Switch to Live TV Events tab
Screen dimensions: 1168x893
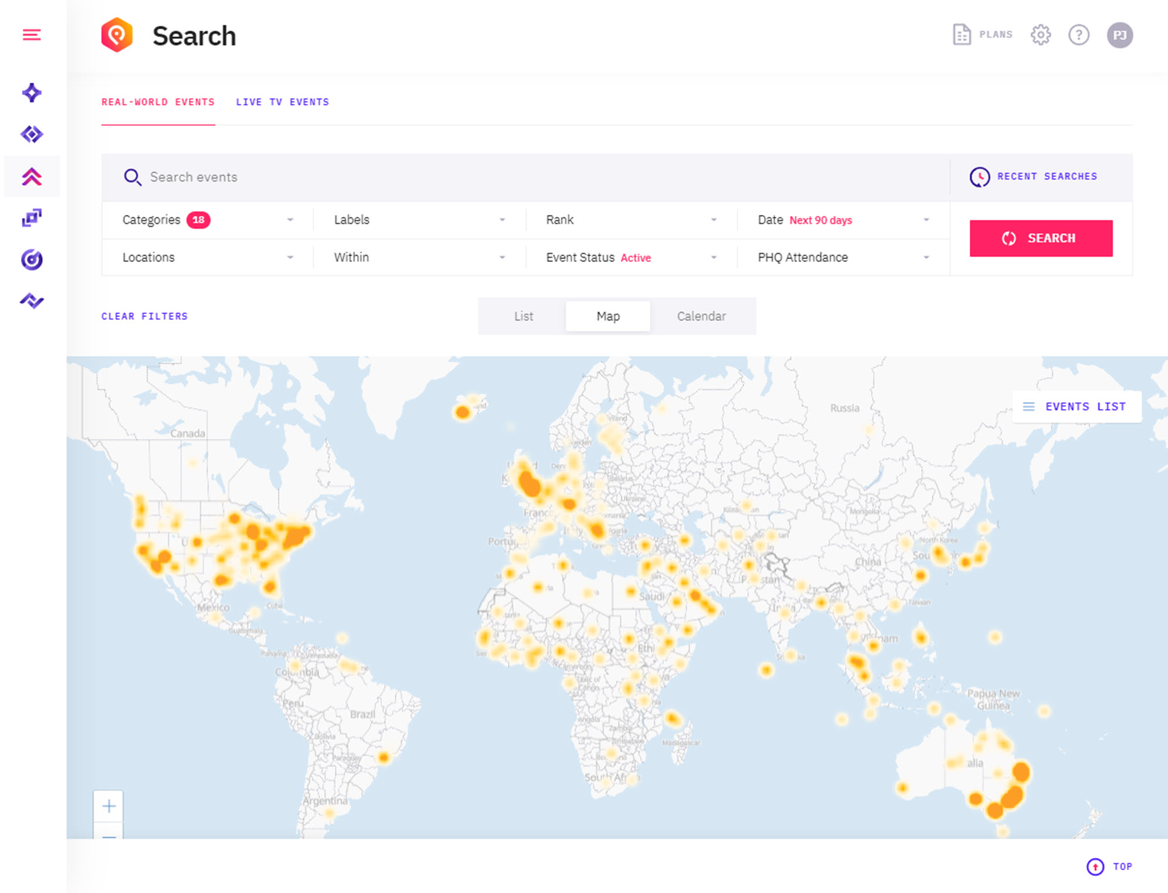282,102
